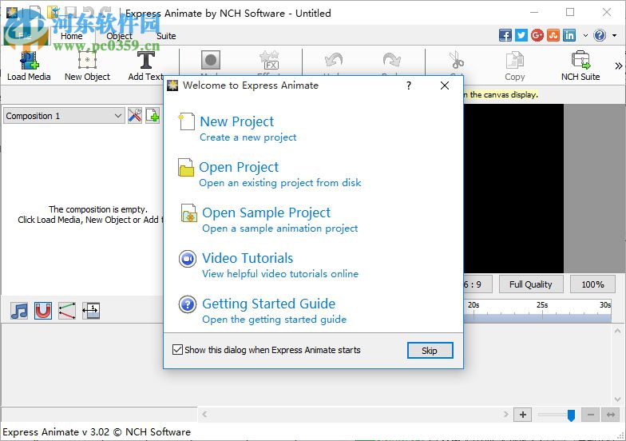626x441 pixels.
Task: Open the Help dropdown arrow
Action: (x=615, y=35)
